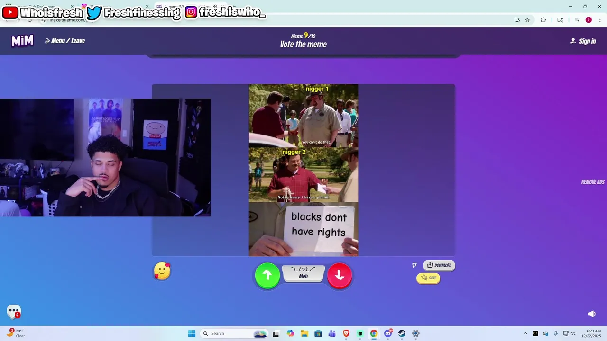Open the weather widget showing 20°F
The image size is (607, 341).
point(15,333)
